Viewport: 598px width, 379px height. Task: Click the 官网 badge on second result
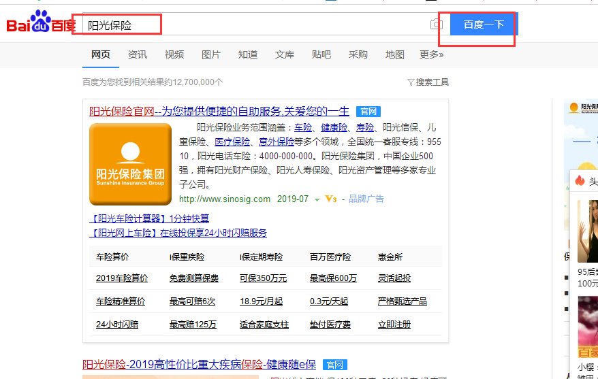pos(335,365)
